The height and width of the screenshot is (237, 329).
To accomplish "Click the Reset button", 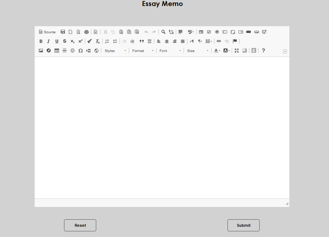I will point(80,225).
